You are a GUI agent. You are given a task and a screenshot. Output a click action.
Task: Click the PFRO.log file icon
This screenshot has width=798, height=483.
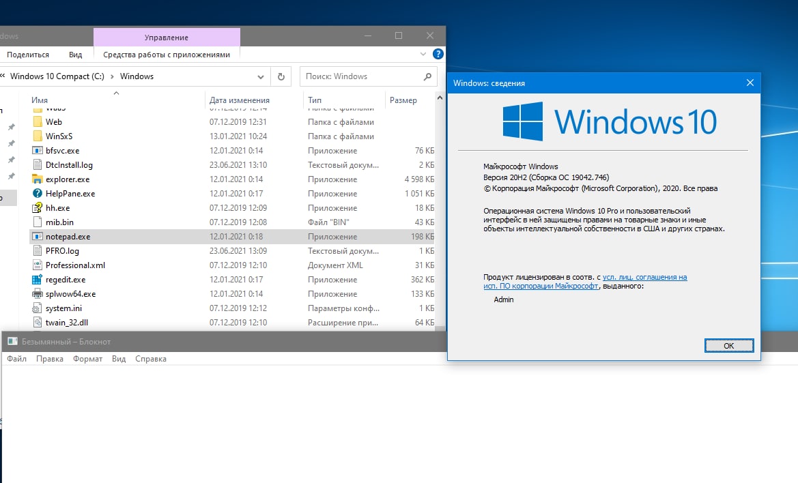pyautogui.click(x=37, y=250)
